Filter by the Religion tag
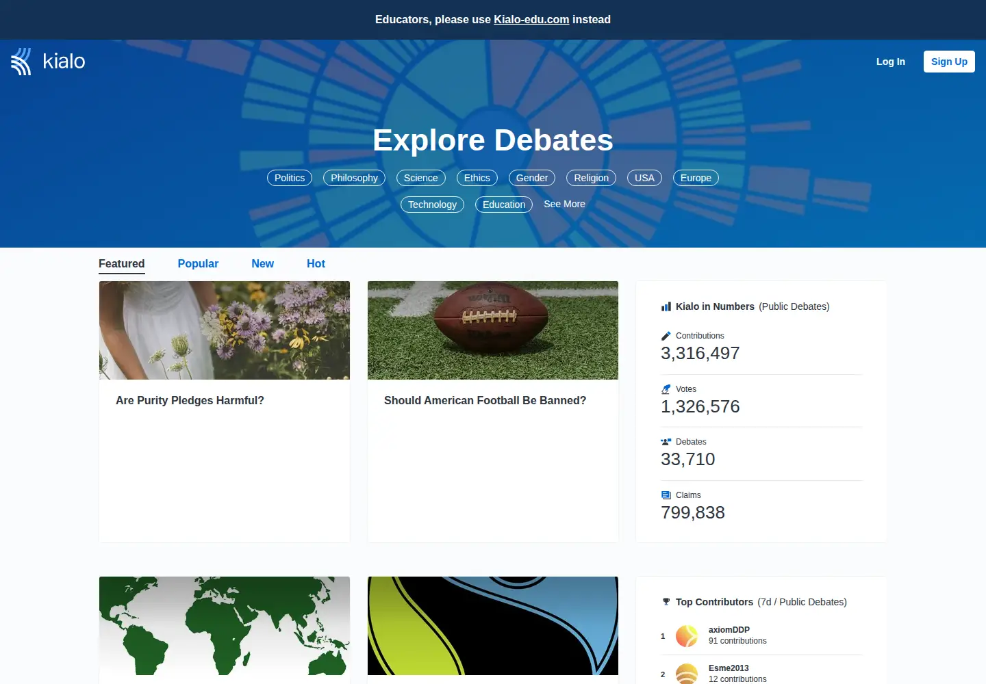This screenshot has width=986, height=684. click(592, 178)
